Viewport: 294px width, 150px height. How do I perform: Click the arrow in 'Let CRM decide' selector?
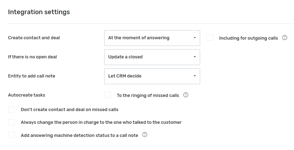click(x=194, y=76)
